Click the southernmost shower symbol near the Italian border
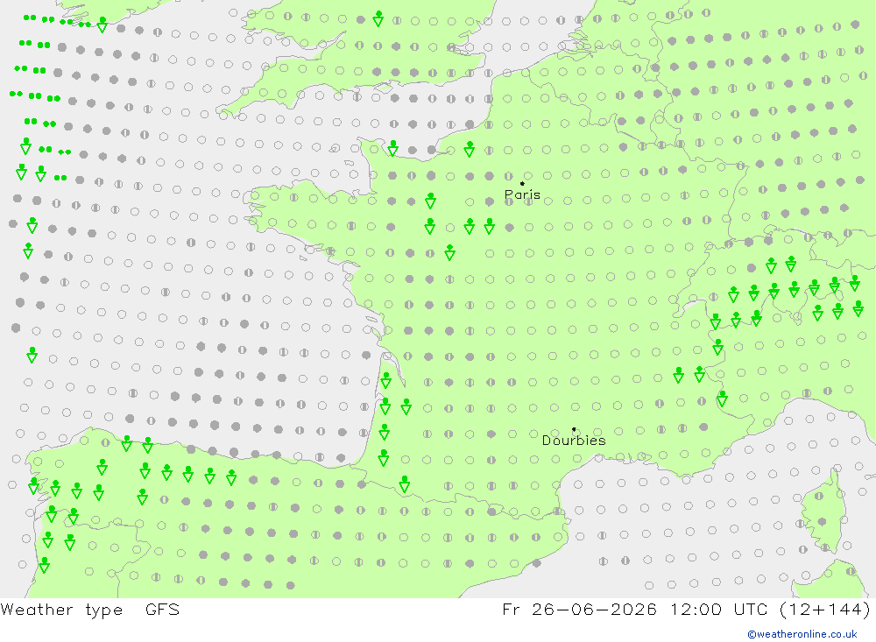 (723, 399)
